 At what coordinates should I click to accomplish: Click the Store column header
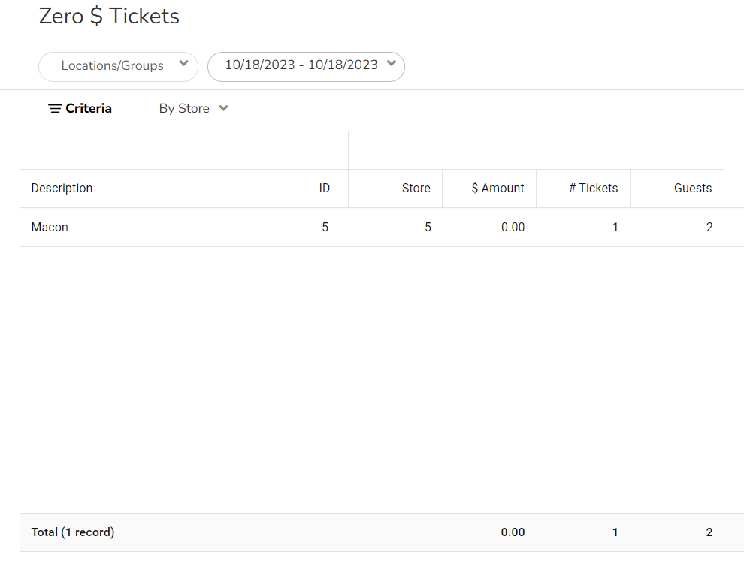[416, 189]
